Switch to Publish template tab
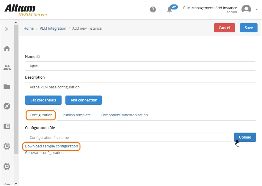This screenshot has width=262, height=186. pyautogui.click(x=76, y=115)
